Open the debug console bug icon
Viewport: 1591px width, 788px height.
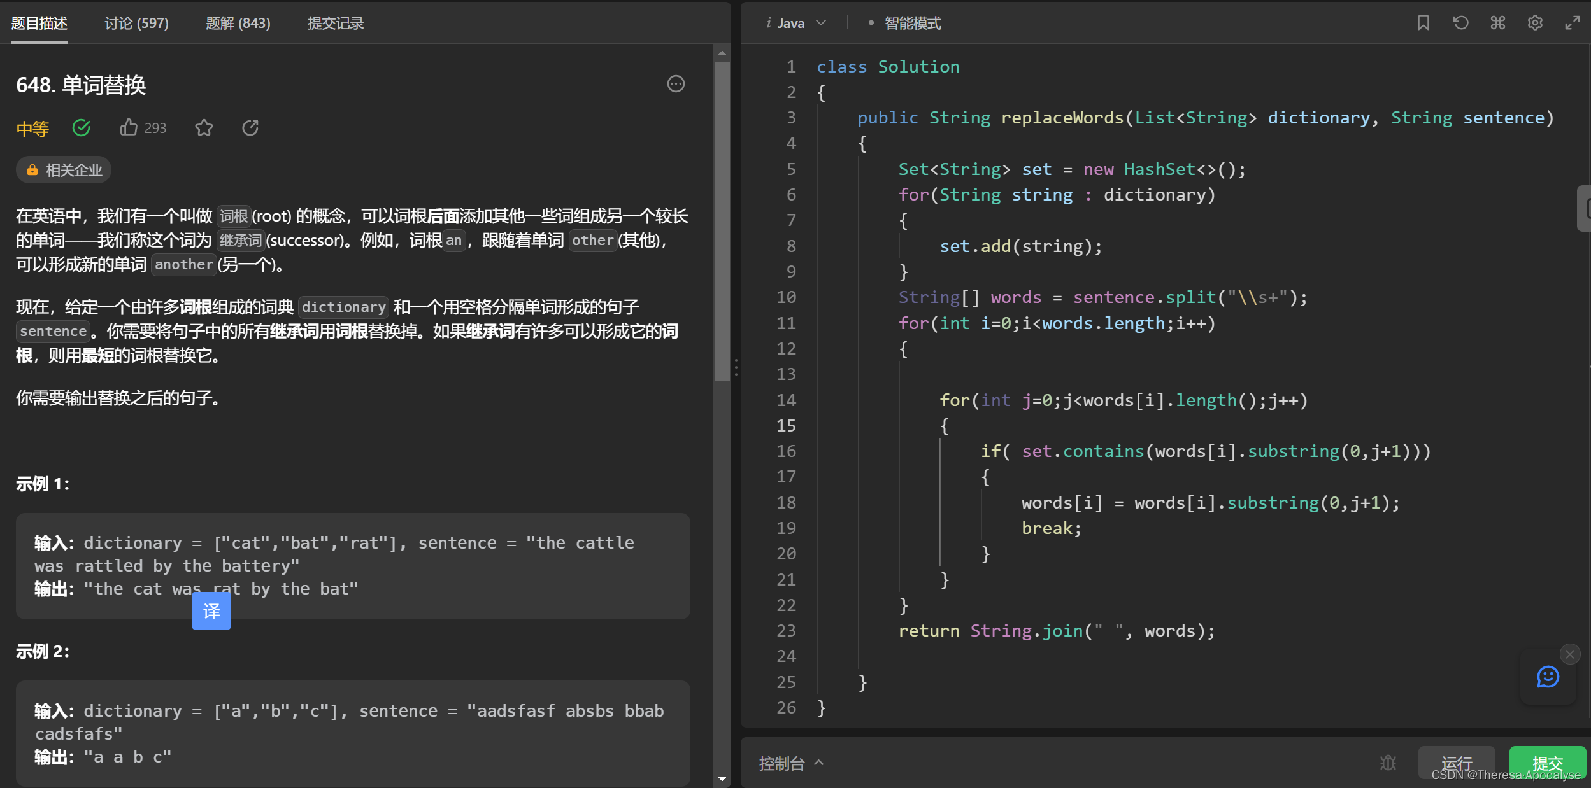(x=1388, y=763)
